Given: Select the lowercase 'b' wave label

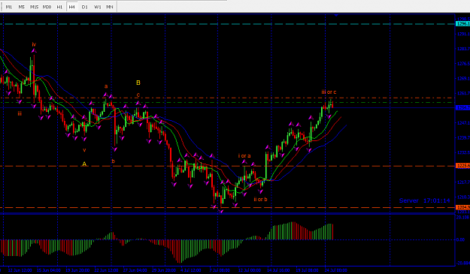Looking at the screenshot, I should (114, 161).
